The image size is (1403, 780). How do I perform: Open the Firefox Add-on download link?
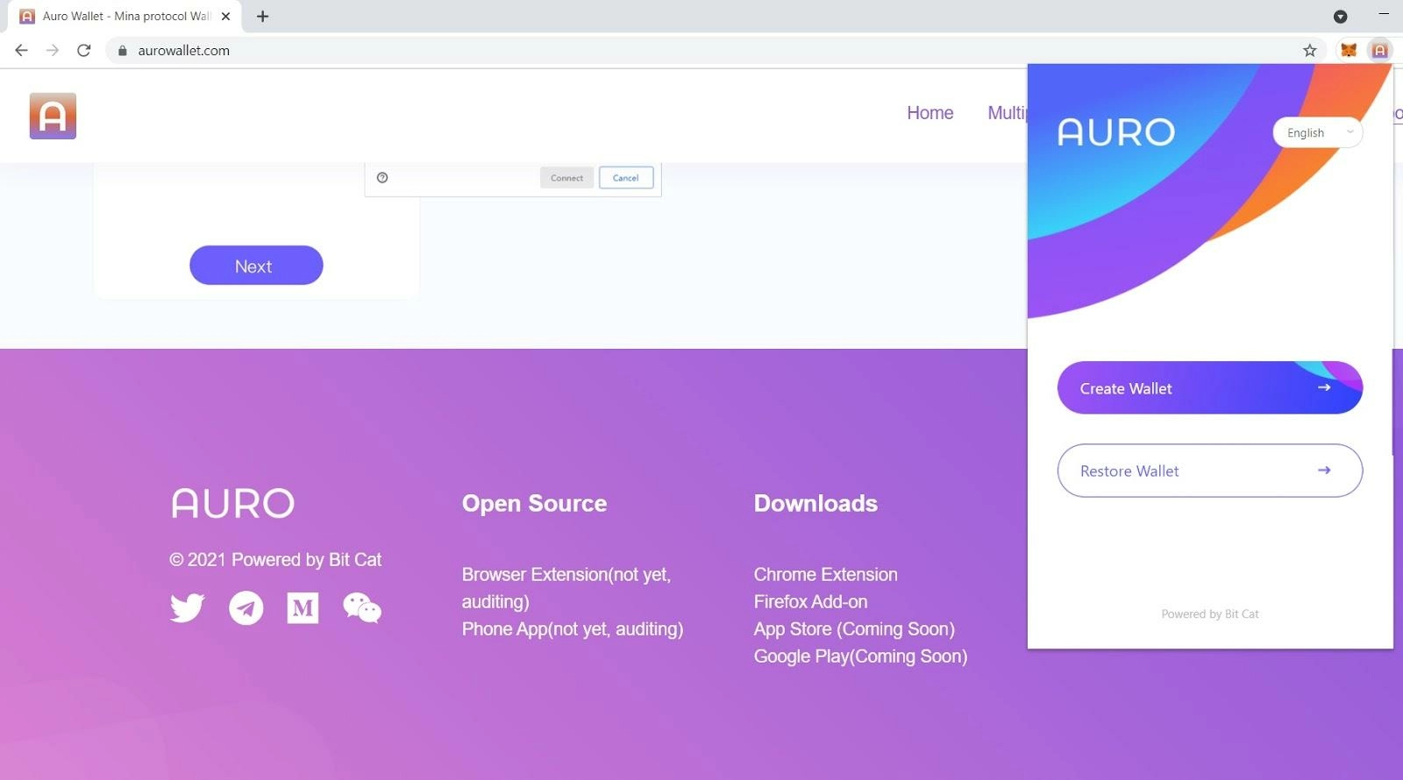click(810, 602)
